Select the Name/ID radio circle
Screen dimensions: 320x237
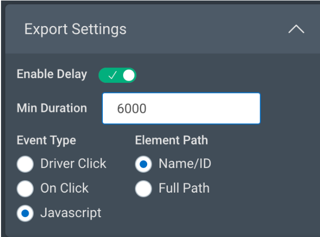144,164
